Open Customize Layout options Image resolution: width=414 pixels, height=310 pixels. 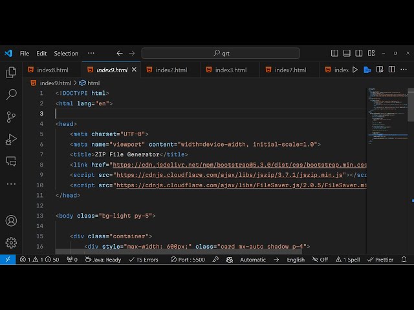pos(371,54)
